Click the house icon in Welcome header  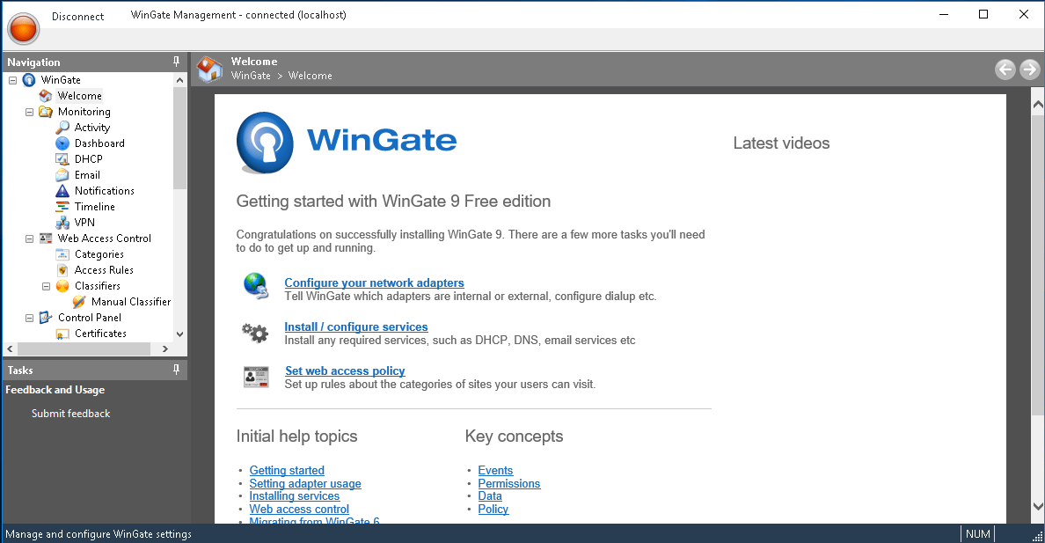tap(210, 69)
